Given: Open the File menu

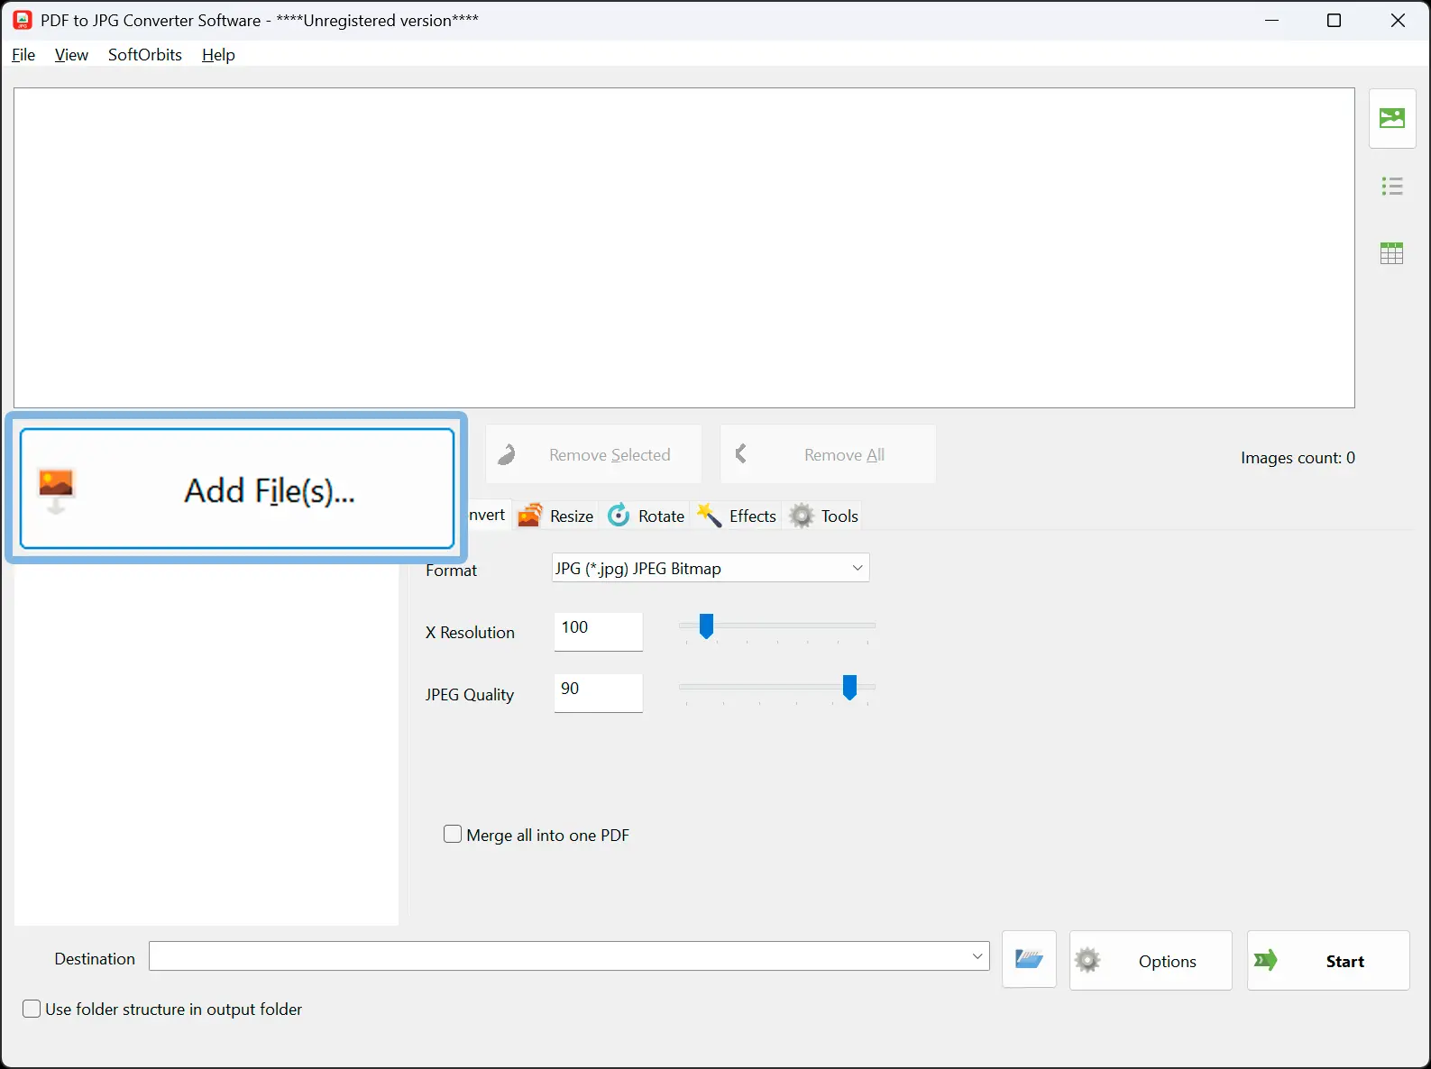Looking at the screenshot, I should [23, 55].
